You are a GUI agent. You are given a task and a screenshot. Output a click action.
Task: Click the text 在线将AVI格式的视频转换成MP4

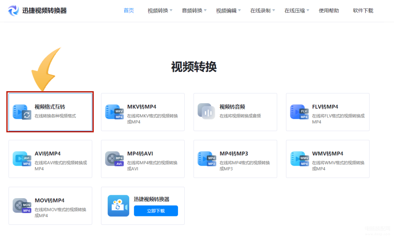point(61,166)
